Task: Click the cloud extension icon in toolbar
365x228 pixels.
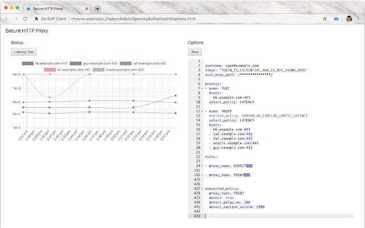Action: [x=336, y=19]
